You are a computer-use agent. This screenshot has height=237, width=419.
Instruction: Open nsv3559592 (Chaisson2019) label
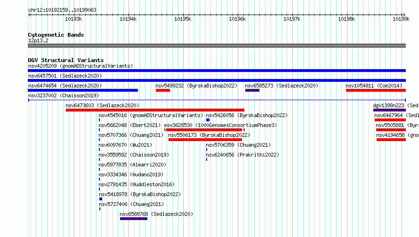(134, 155)
